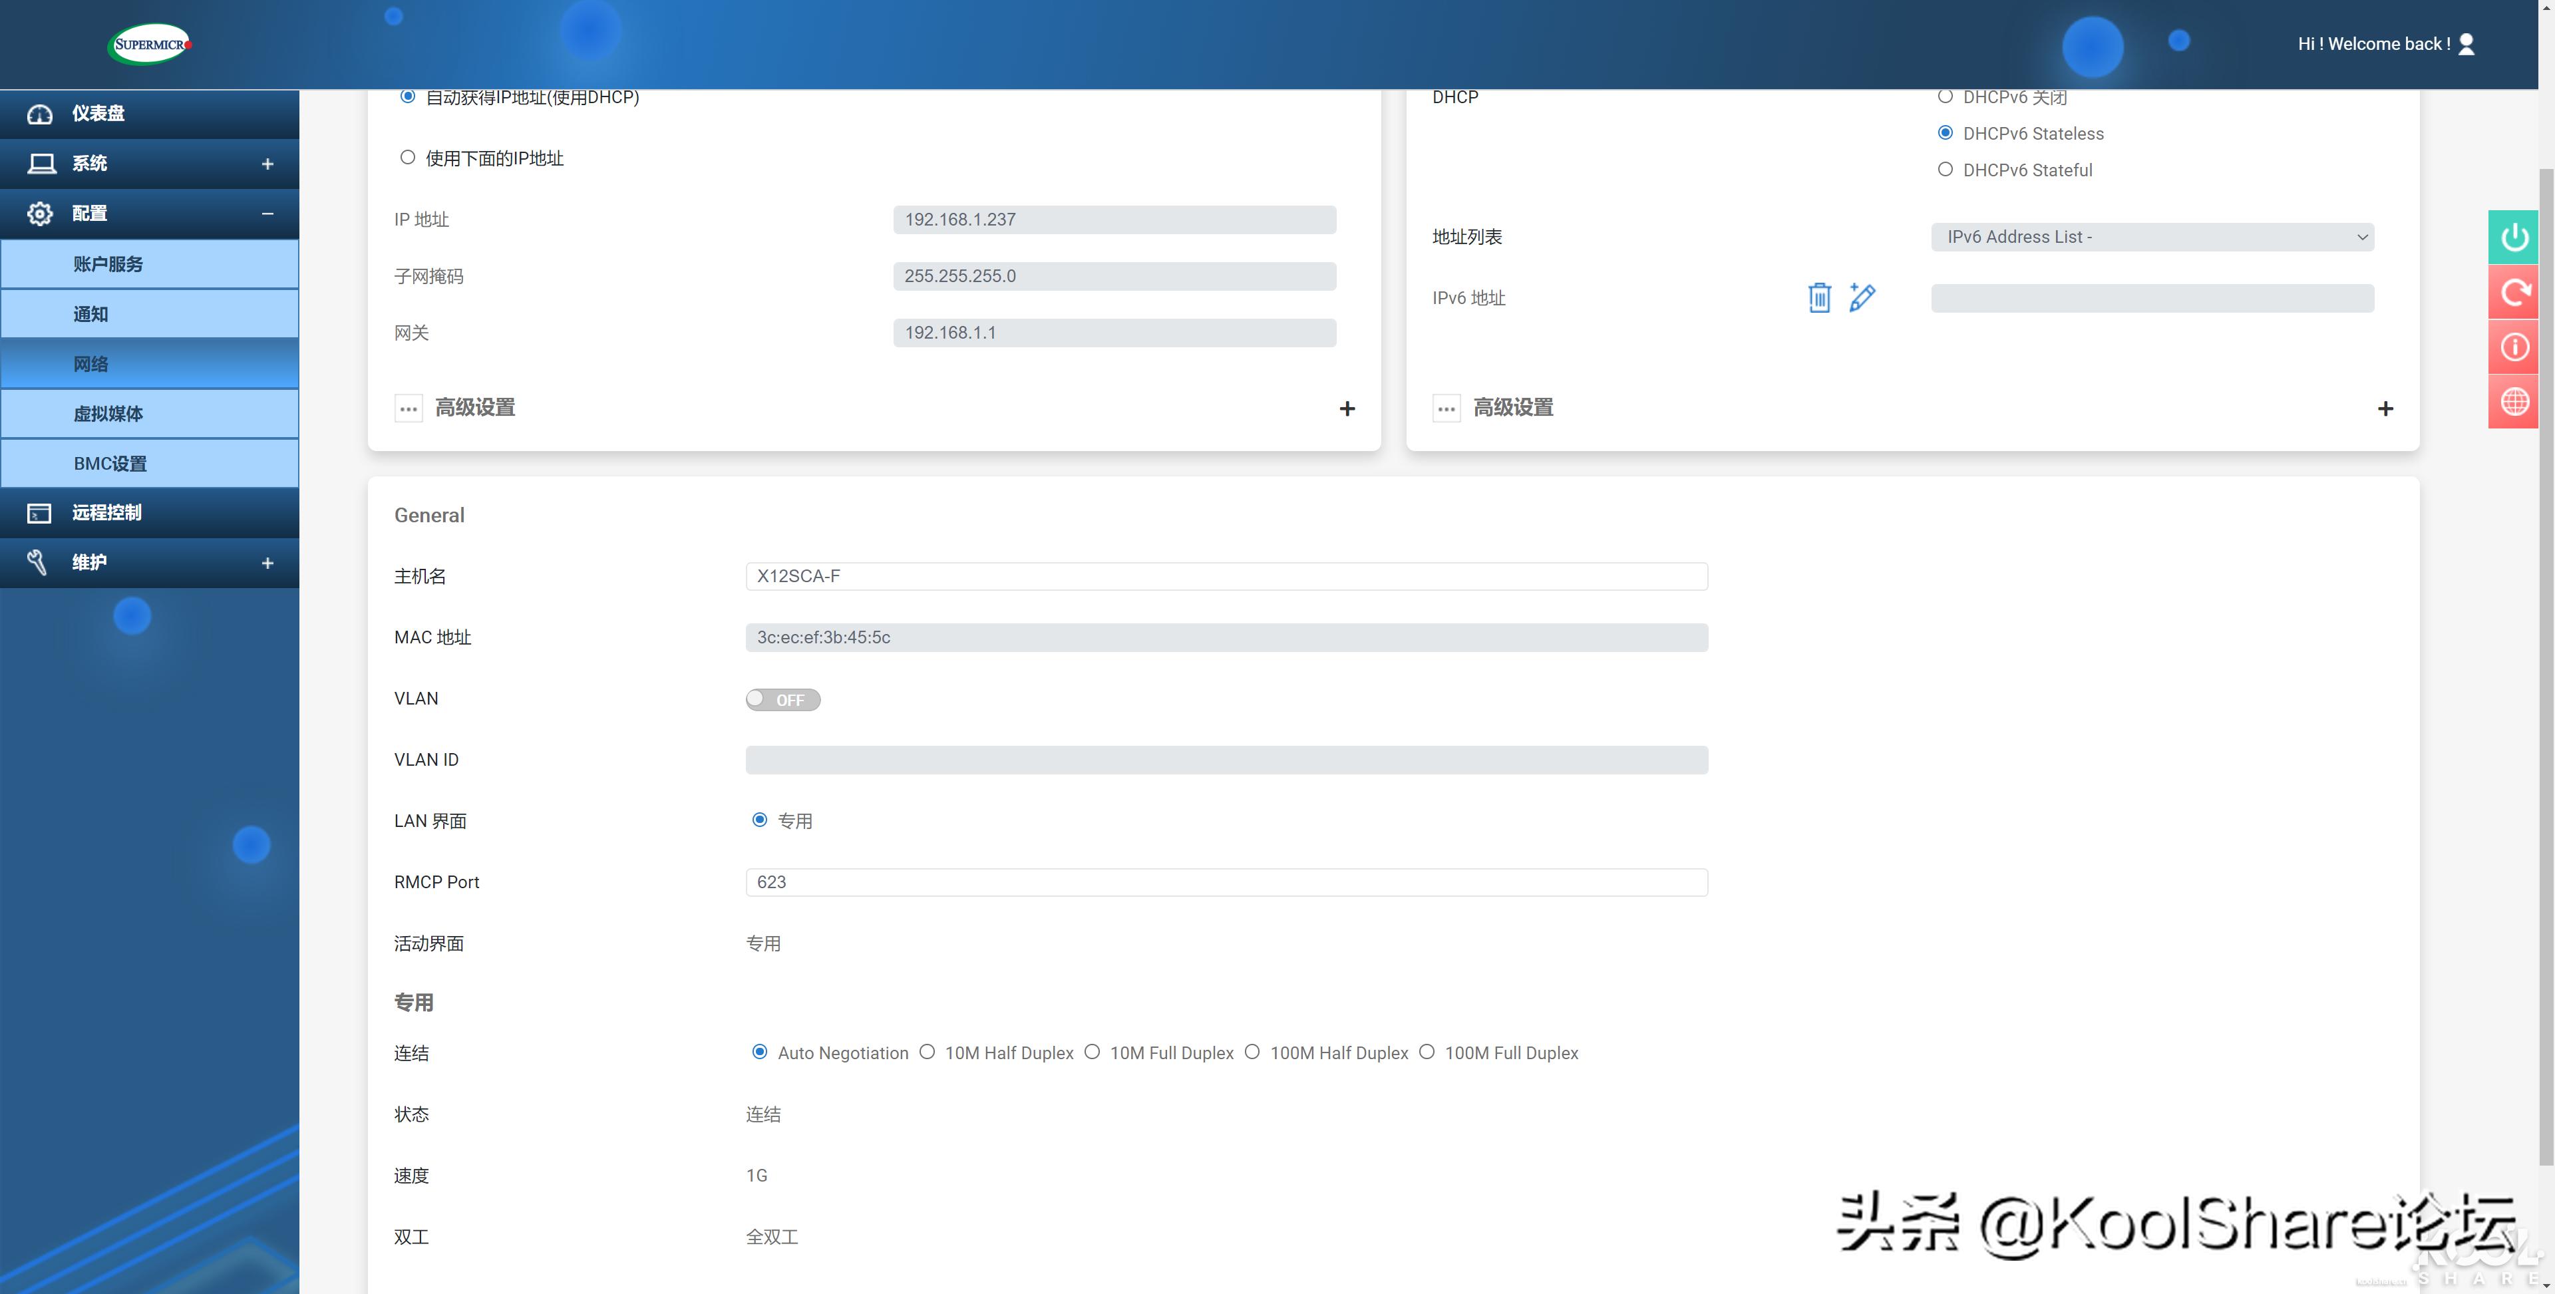The width and height of the screenshot is (2555, 1294).
Task: Click the RMCP Port input field
Action: click(1226, 882)
